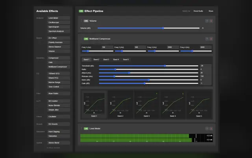
Task: Adjust the Attack (ms) slider
Action: 148,73
